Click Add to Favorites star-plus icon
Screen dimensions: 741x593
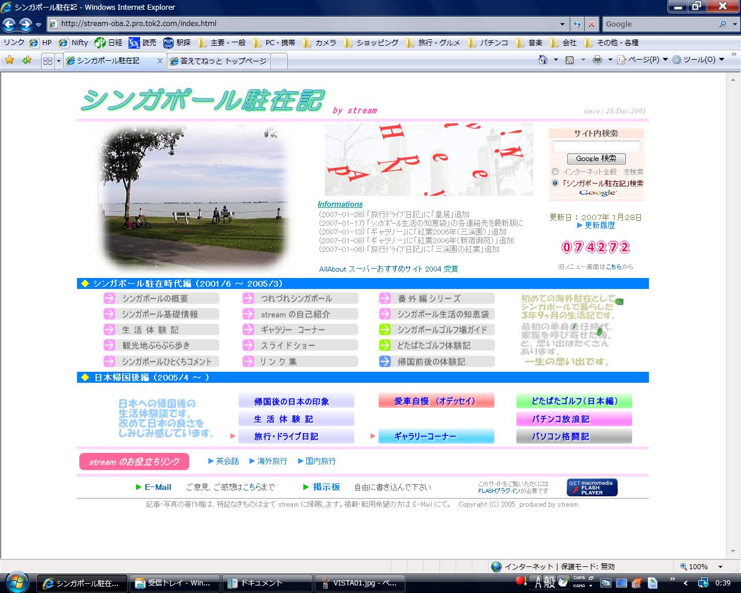(x=27, y=60)
